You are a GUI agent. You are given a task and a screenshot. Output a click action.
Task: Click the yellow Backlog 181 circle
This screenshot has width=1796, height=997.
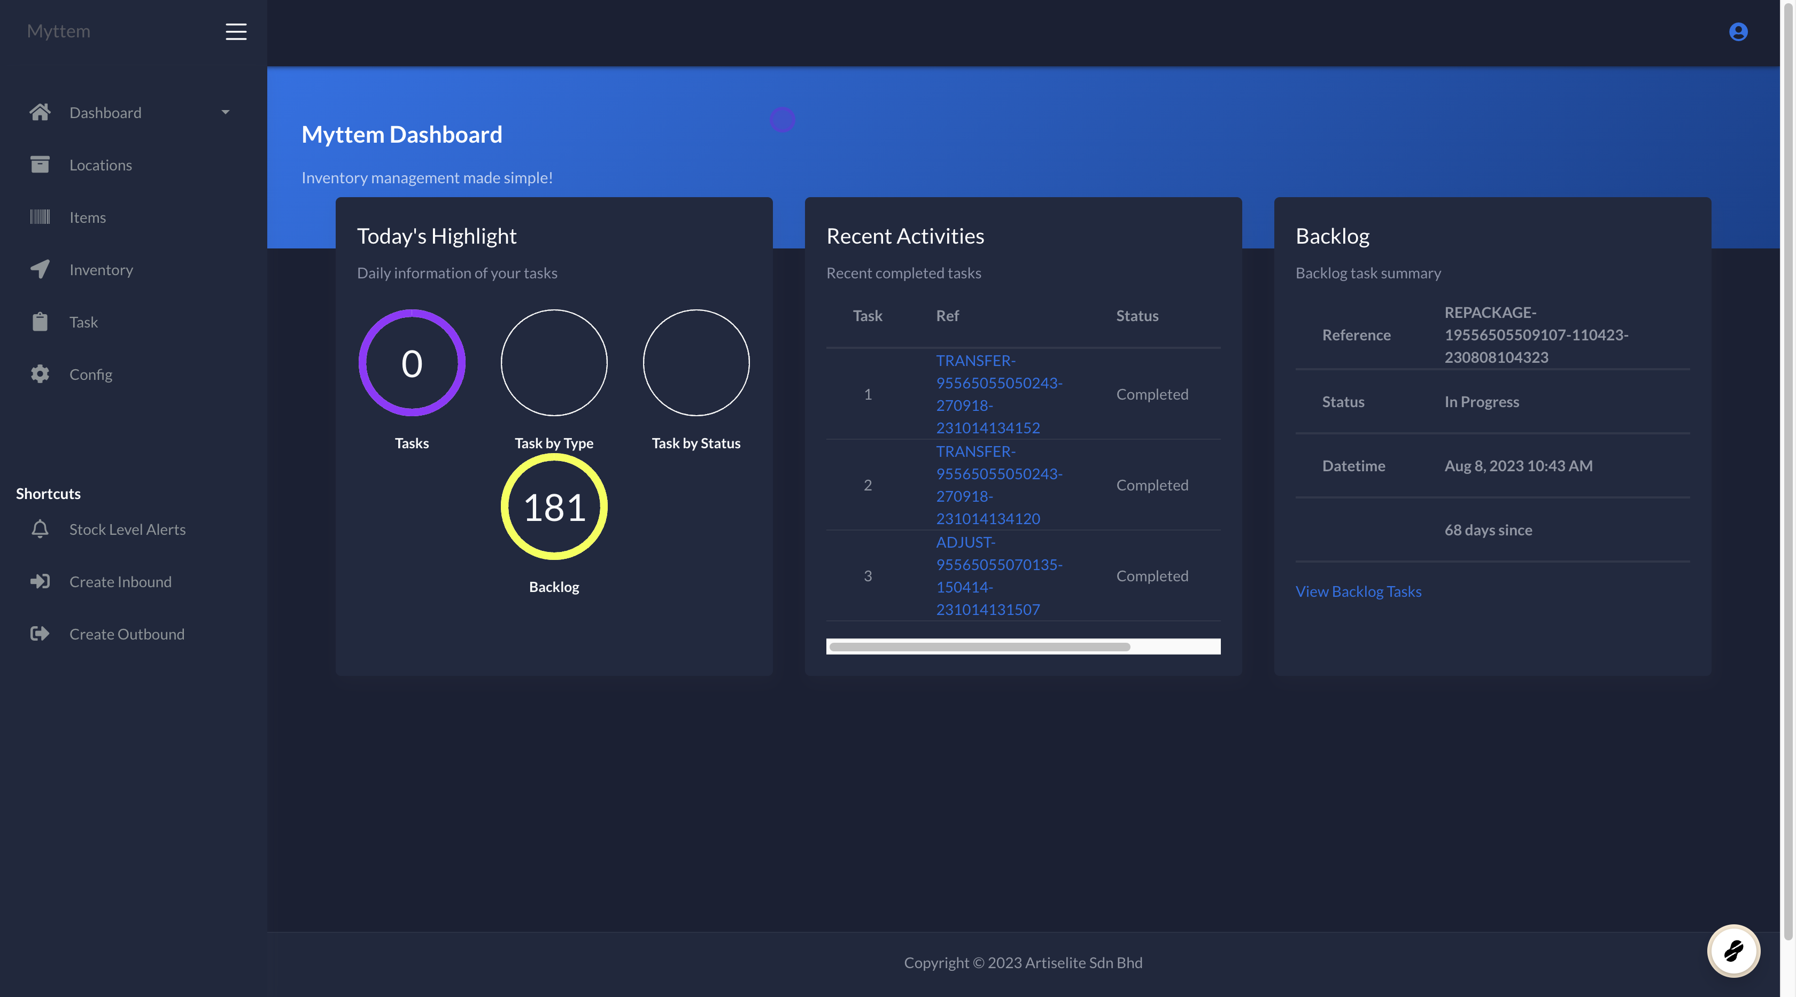(554, 507)
